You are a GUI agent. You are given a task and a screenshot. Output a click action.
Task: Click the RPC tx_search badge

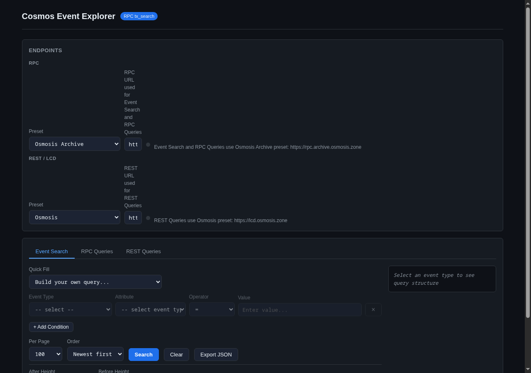tap(139, 16)
